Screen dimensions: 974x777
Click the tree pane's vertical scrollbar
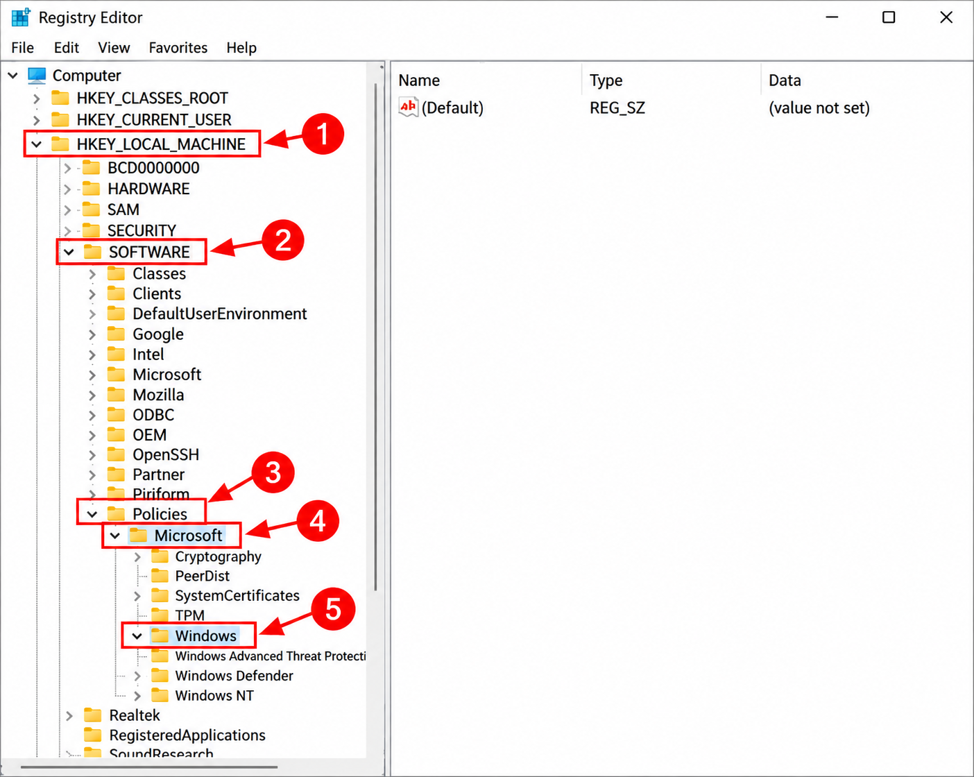click(377, 336)
